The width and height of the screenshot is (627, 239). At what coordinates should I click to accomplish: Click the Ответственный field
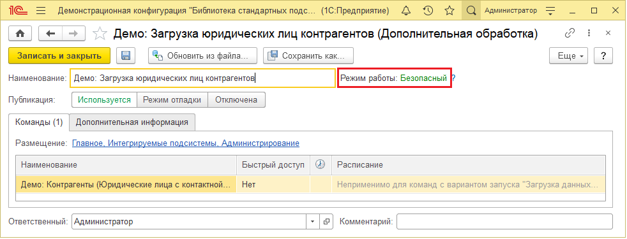pos(189,221)
